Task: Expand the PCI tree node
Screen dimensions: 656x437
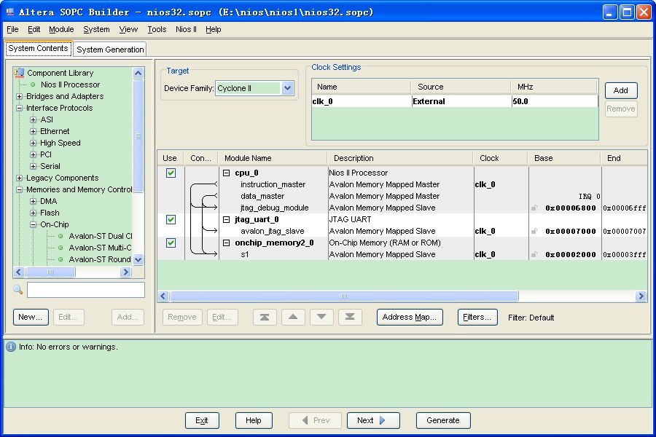Action: [x=33, y=154]
